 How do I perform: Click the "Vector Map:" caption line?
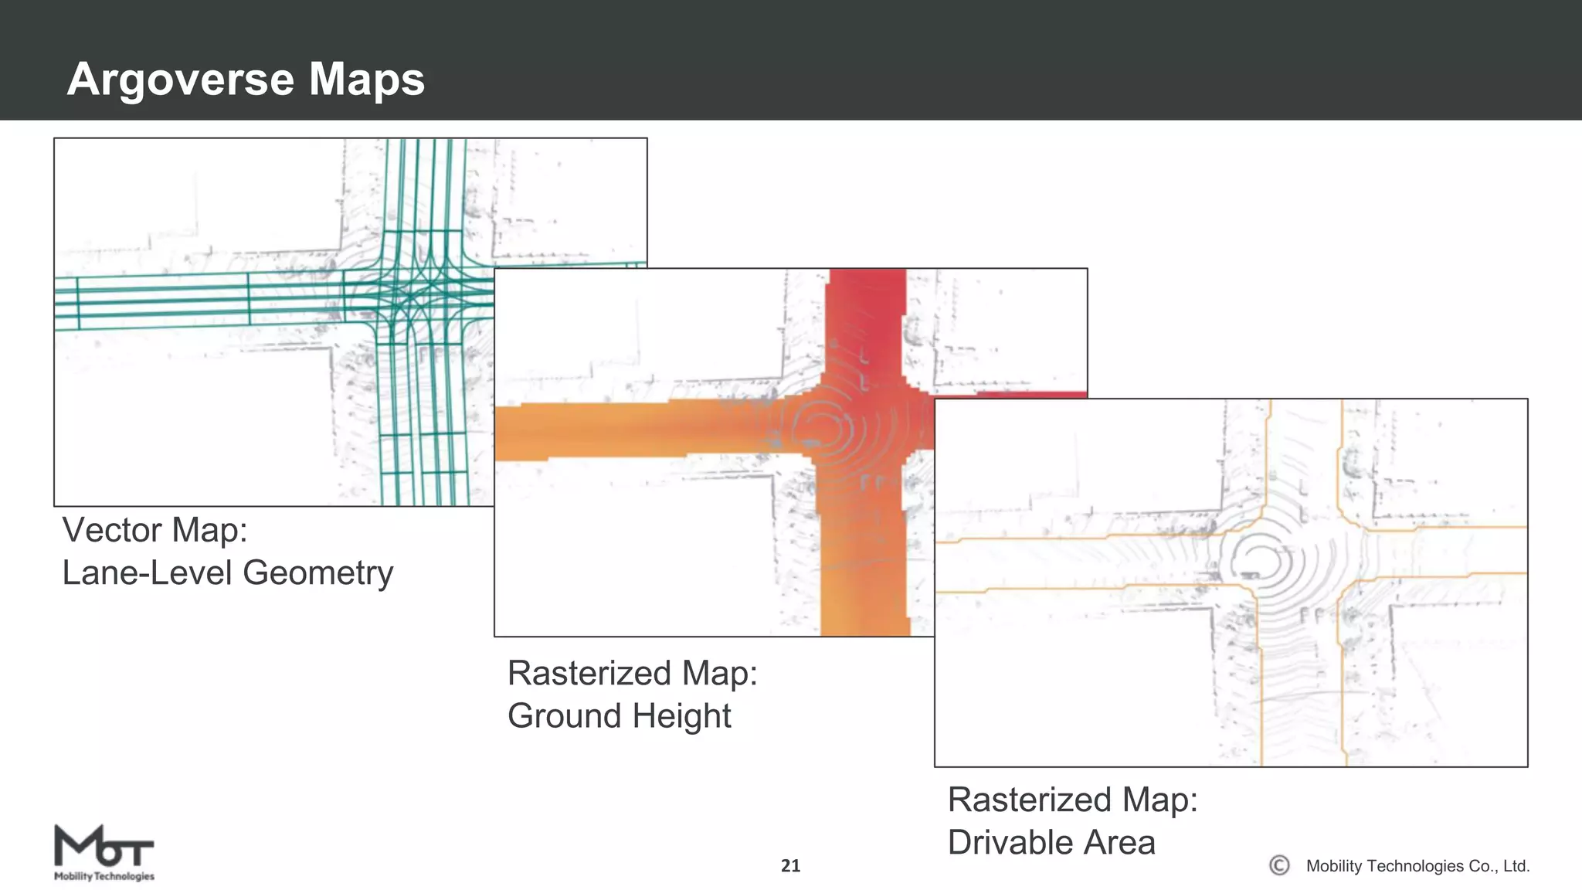pyautogui.click(x=154, y=530)
